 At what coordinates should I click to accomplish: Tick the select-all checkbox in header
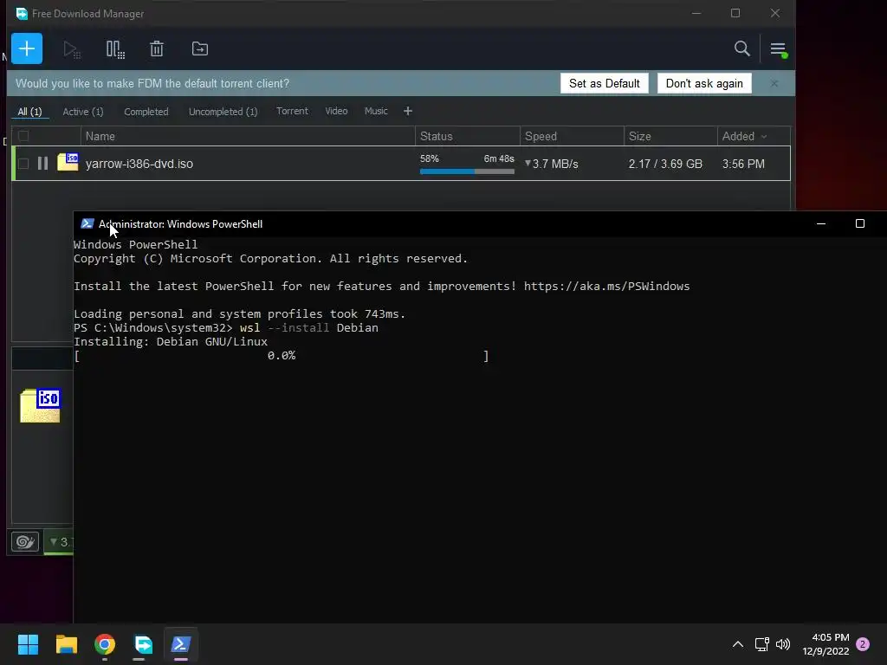coord(23,136)
